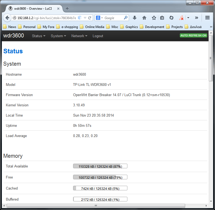
Task: Click the vertical scrollbar up arrow
Action: [x=211, y=33]
